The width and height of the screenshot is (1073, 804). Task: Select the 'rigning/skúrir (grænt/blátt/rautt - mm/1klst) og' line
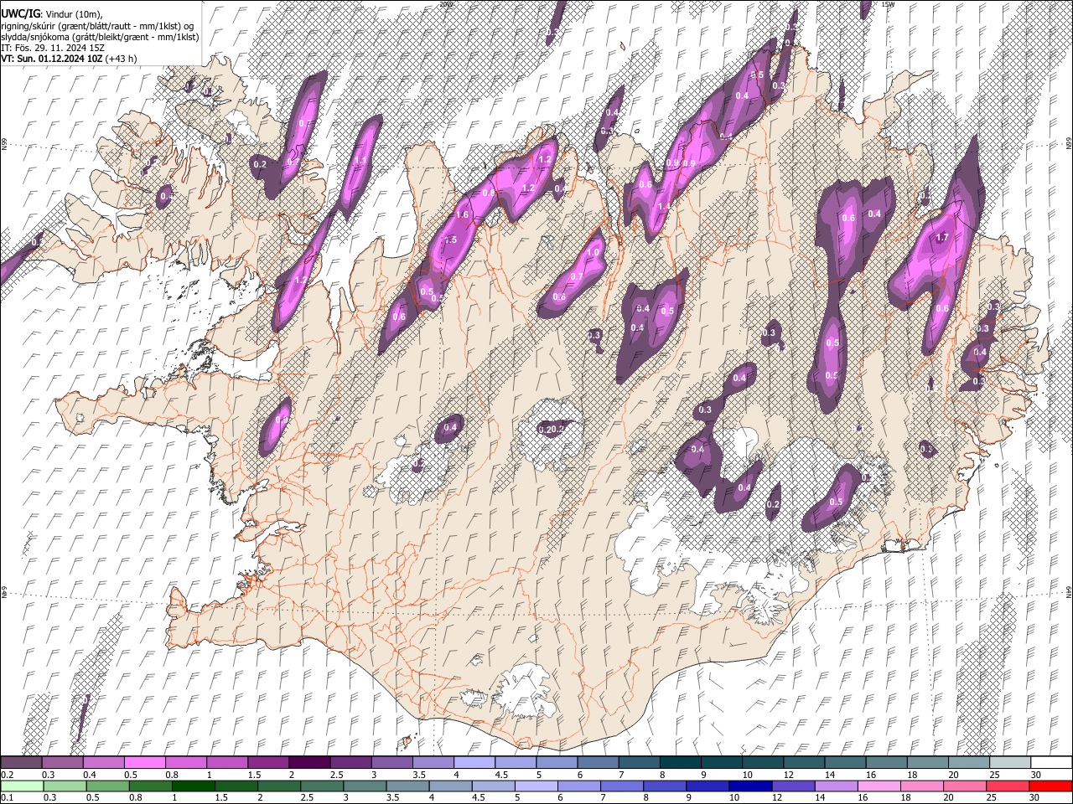[98, 26]
